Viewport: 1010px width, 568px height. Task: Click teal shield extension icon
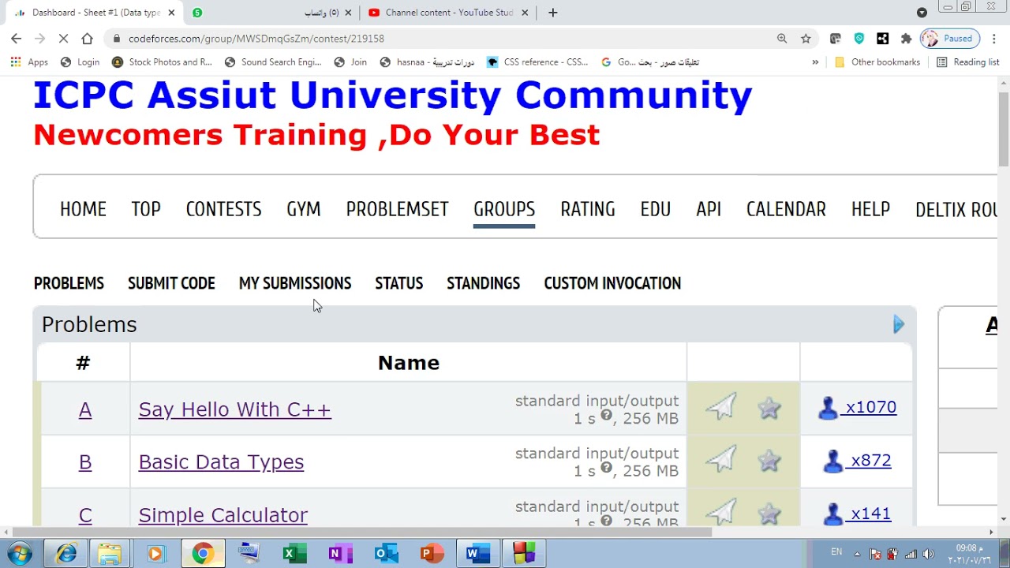859,38
